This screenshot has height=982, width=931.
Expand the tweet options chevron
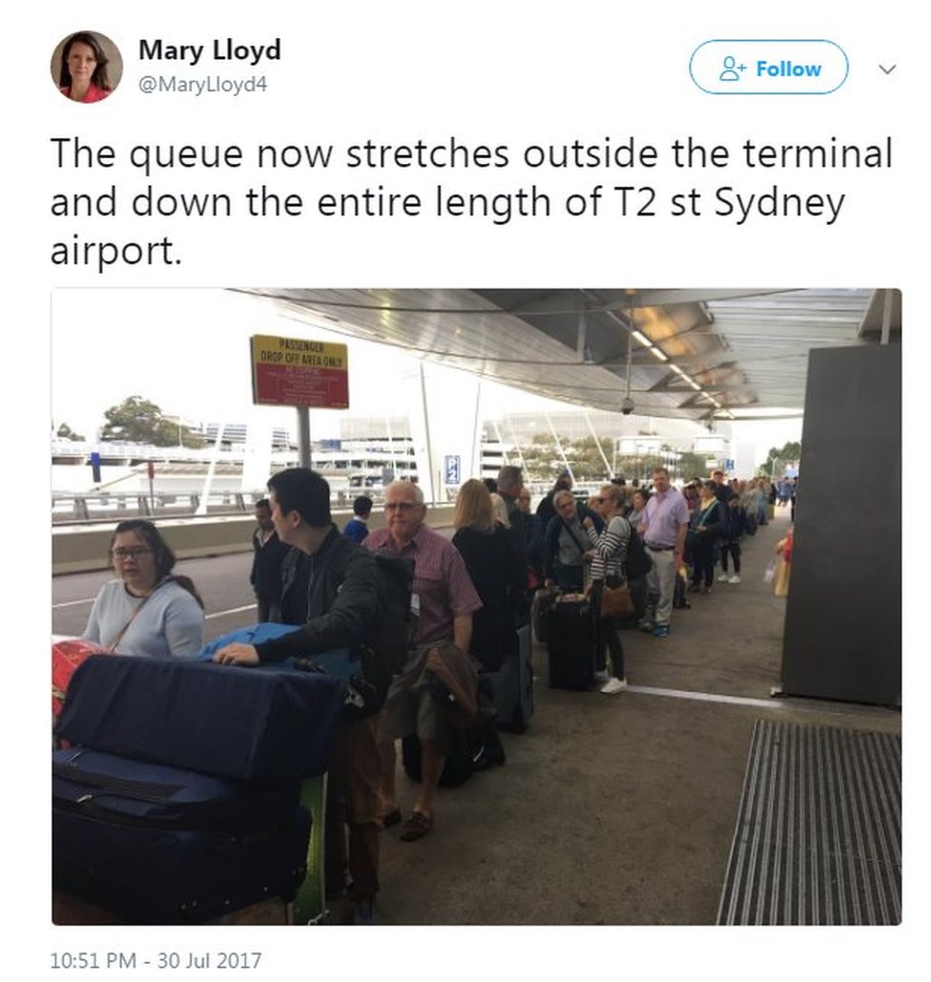pyautogui.click(x=886, y=69)
